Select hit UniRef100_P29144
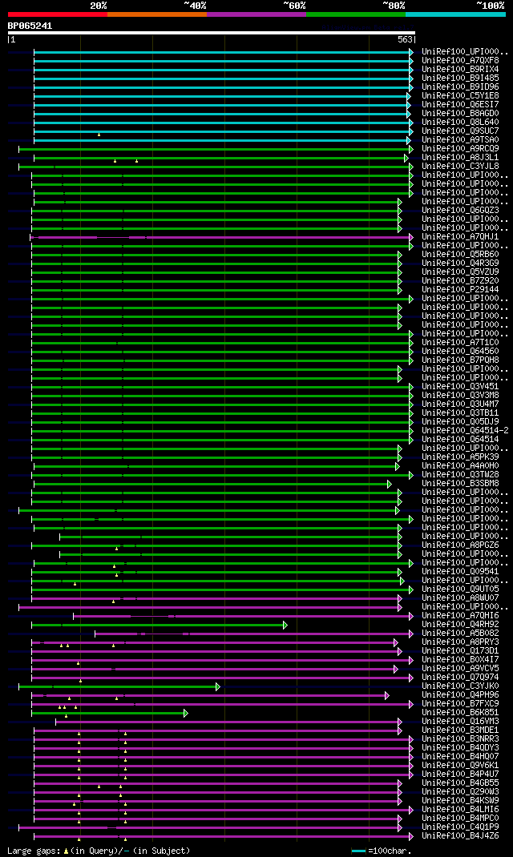The width and height of the screenshot is (513, 857). (x=460, y=290)
